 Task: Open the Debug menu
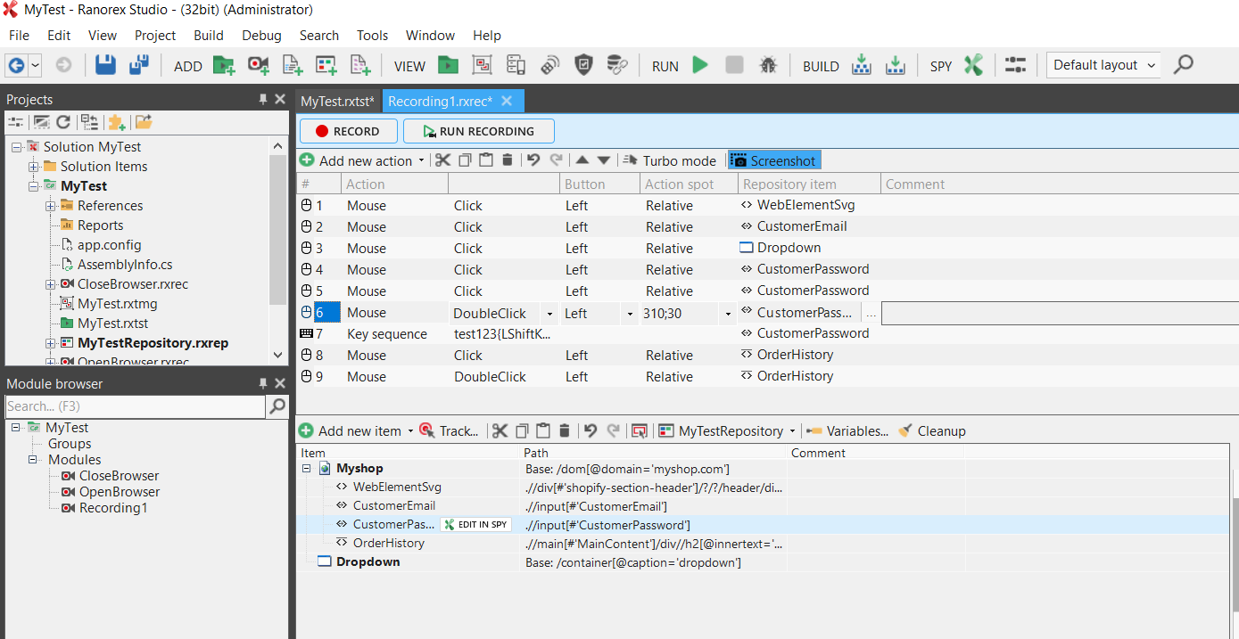[x=261, y=36]
